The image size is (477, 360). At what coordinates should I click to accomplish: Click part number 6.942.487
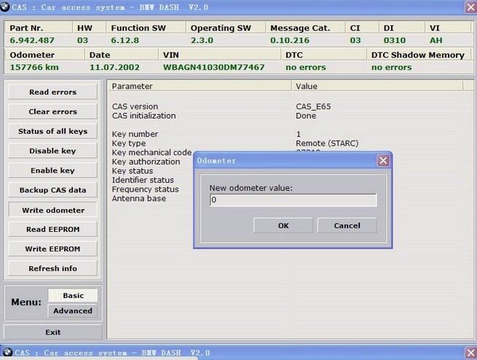[32, 40]
